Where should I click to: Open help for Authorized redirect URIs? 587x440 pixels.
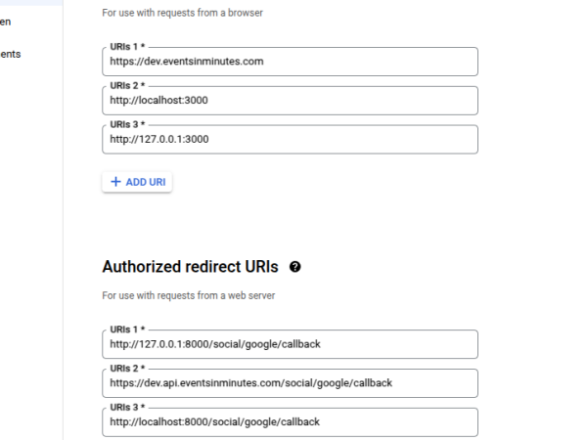pyautogui.click(x=295, y=267)
